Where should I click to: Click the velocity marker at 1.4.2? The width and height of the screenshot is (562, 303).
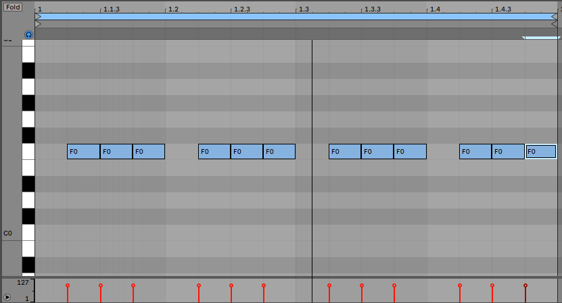(460, 285)
